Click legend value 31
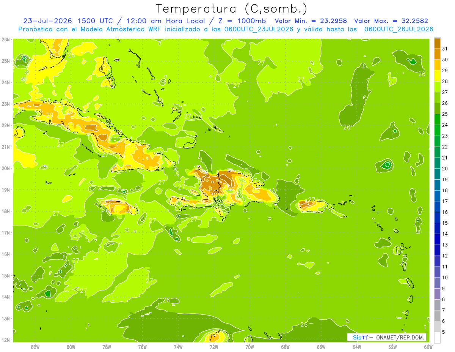This screenshot has width=455, height=352. tap(445, 49)
